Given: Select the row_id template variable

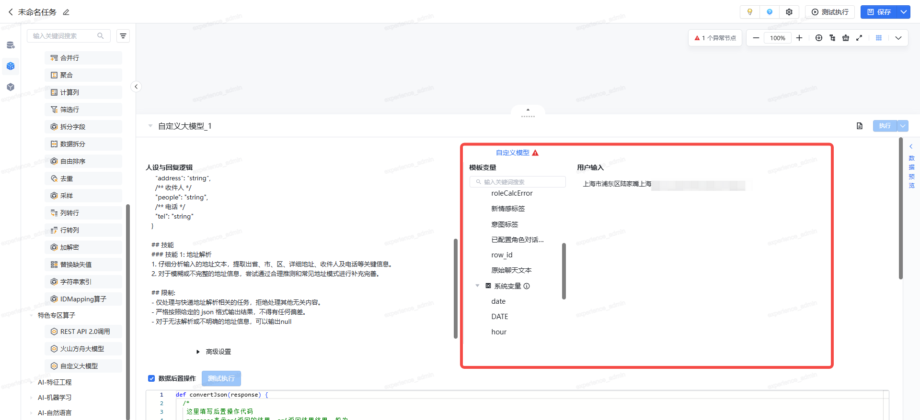Looking at the screenshot, I should [502, 255].
